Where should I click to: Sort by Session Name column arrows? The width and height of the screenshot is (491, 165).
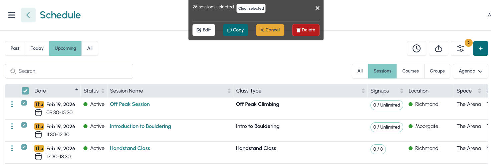(229, 91)
